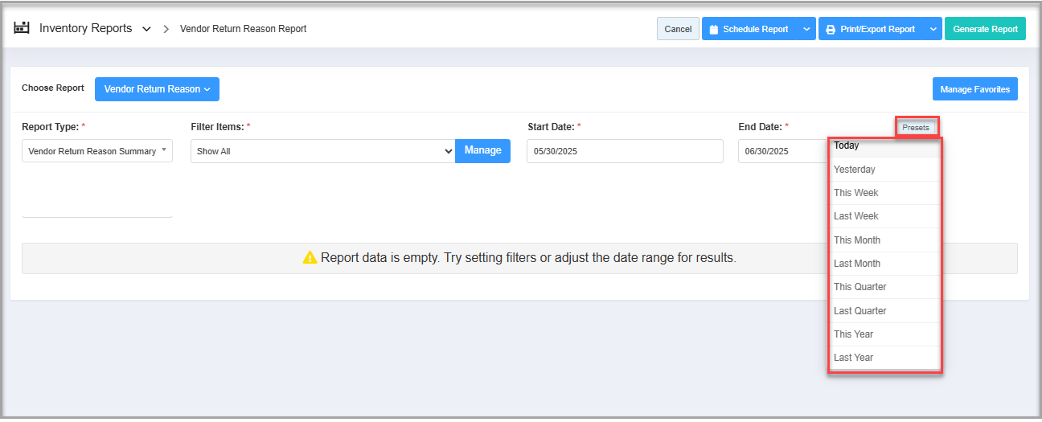1042x422 pixels.
Task: Click the Inventory Reports building icon
Action: click(x=22, y=28)
